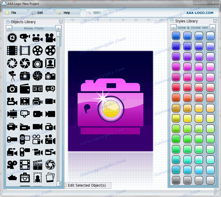The height and width of the screenshot is (197, 221).
Task: Click the Objects Library scrollbar up arrow
Action: click(59, 34)
